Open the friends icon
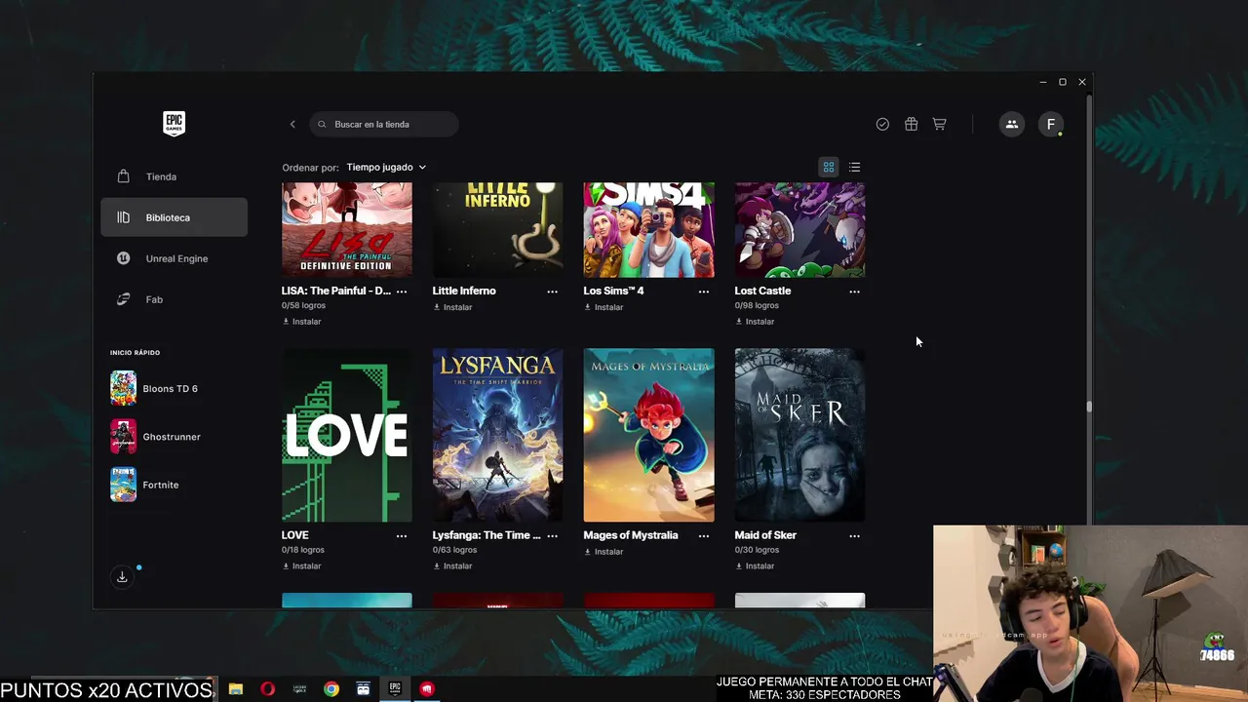Image resolution: width=1248 pixels, height=702 pixels. (1011, 124)
